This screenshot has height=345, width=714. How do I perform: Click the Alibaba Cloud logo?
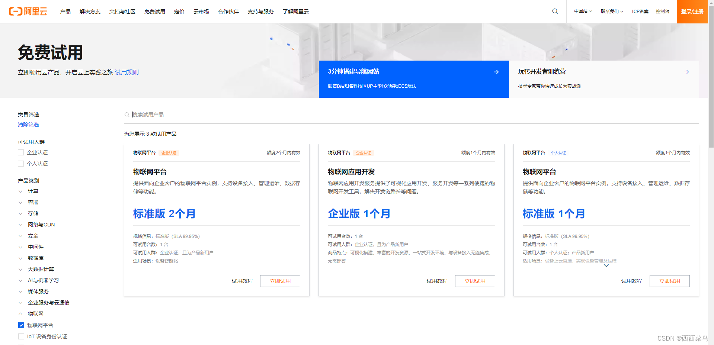coord(28,12)
